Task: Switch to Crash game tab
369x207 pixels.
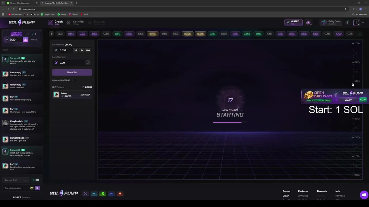Action: 55,22
